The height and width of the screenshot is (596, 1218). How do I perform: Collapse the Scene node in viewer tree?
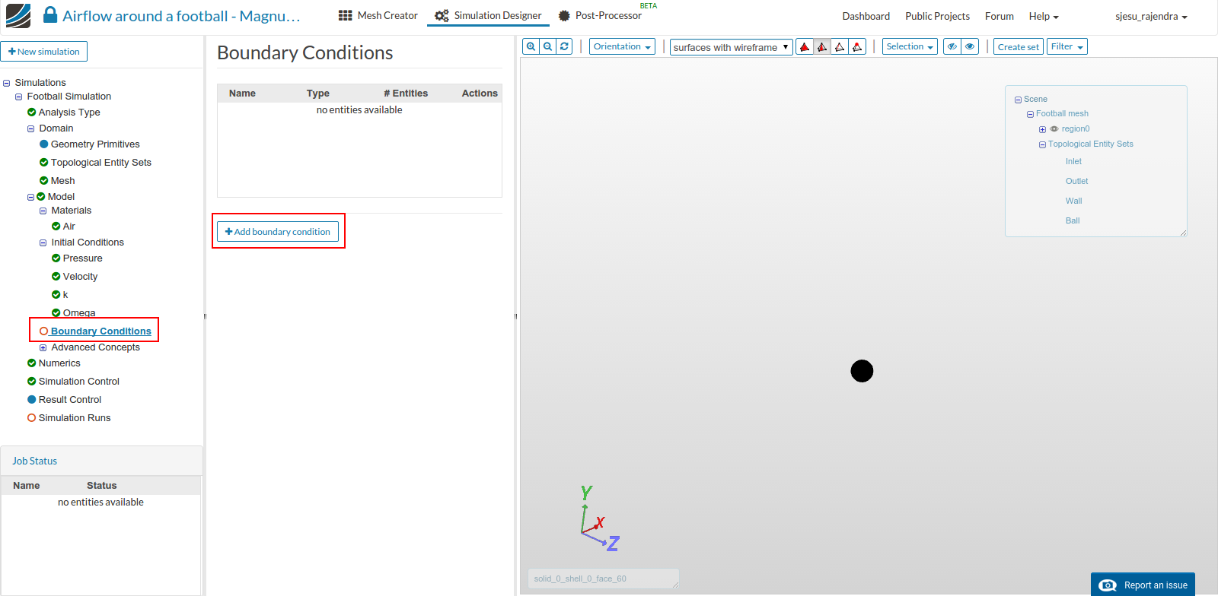(1018, 100)
